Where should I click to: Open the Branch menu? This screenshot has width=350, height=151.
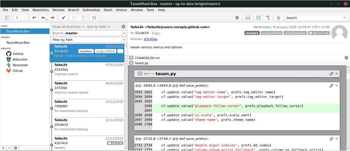click(74, 10)
